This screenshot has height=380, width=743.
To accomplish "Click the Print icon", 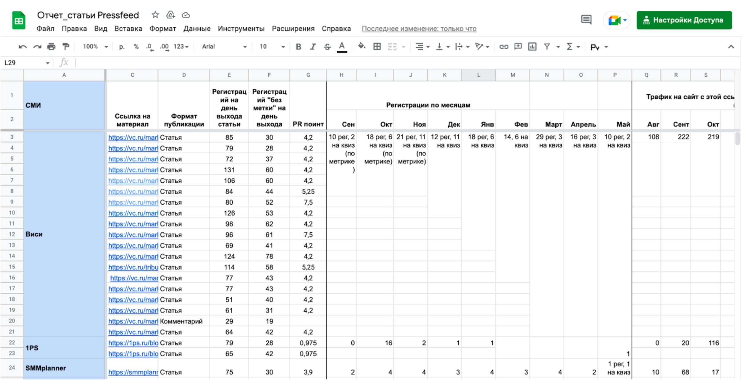I will 51,47.
